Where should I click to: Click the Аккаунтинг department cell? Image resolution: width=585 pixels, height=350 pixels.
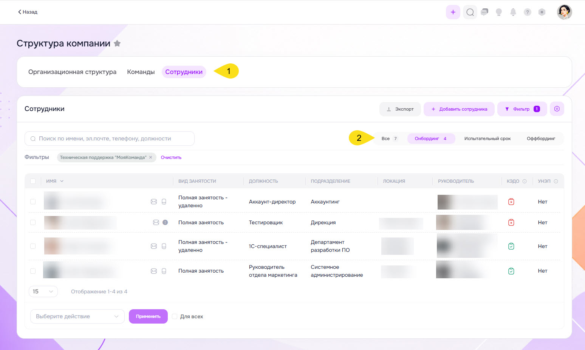click(325, 202)
